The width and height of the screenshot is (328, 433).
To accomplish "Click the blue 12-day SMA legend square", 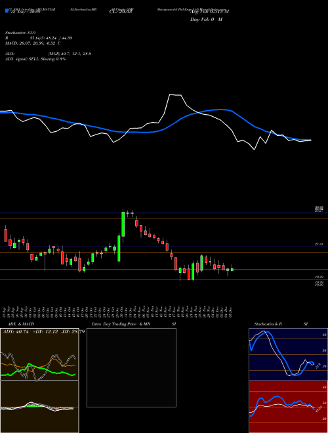I will [x=7, y=10].
